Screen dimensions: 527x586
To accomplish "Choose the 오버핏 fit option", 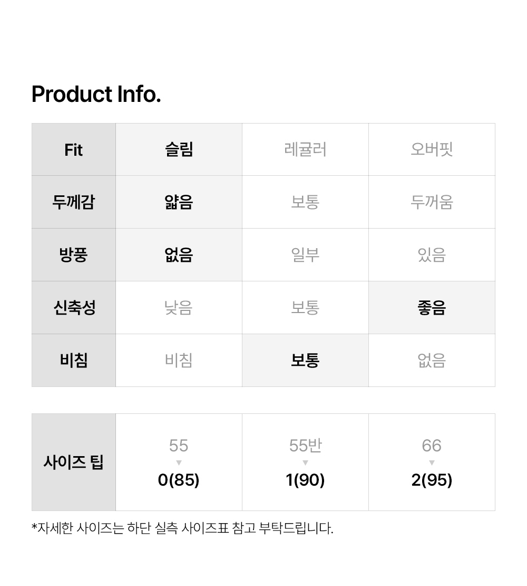I will (x=432, y=149).
